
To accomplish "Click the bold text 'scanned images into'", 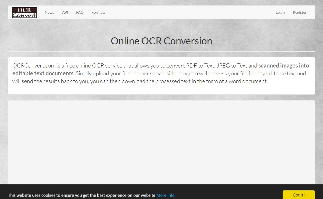I will pos(284,66).
